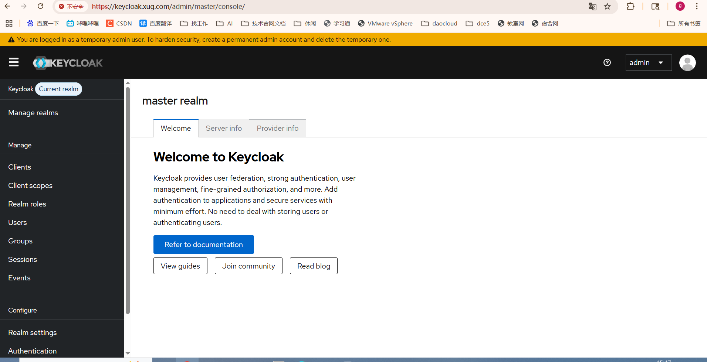Open the VMware vSphere bookmark
Screen dimensions: 707x362
click(385, 23)
